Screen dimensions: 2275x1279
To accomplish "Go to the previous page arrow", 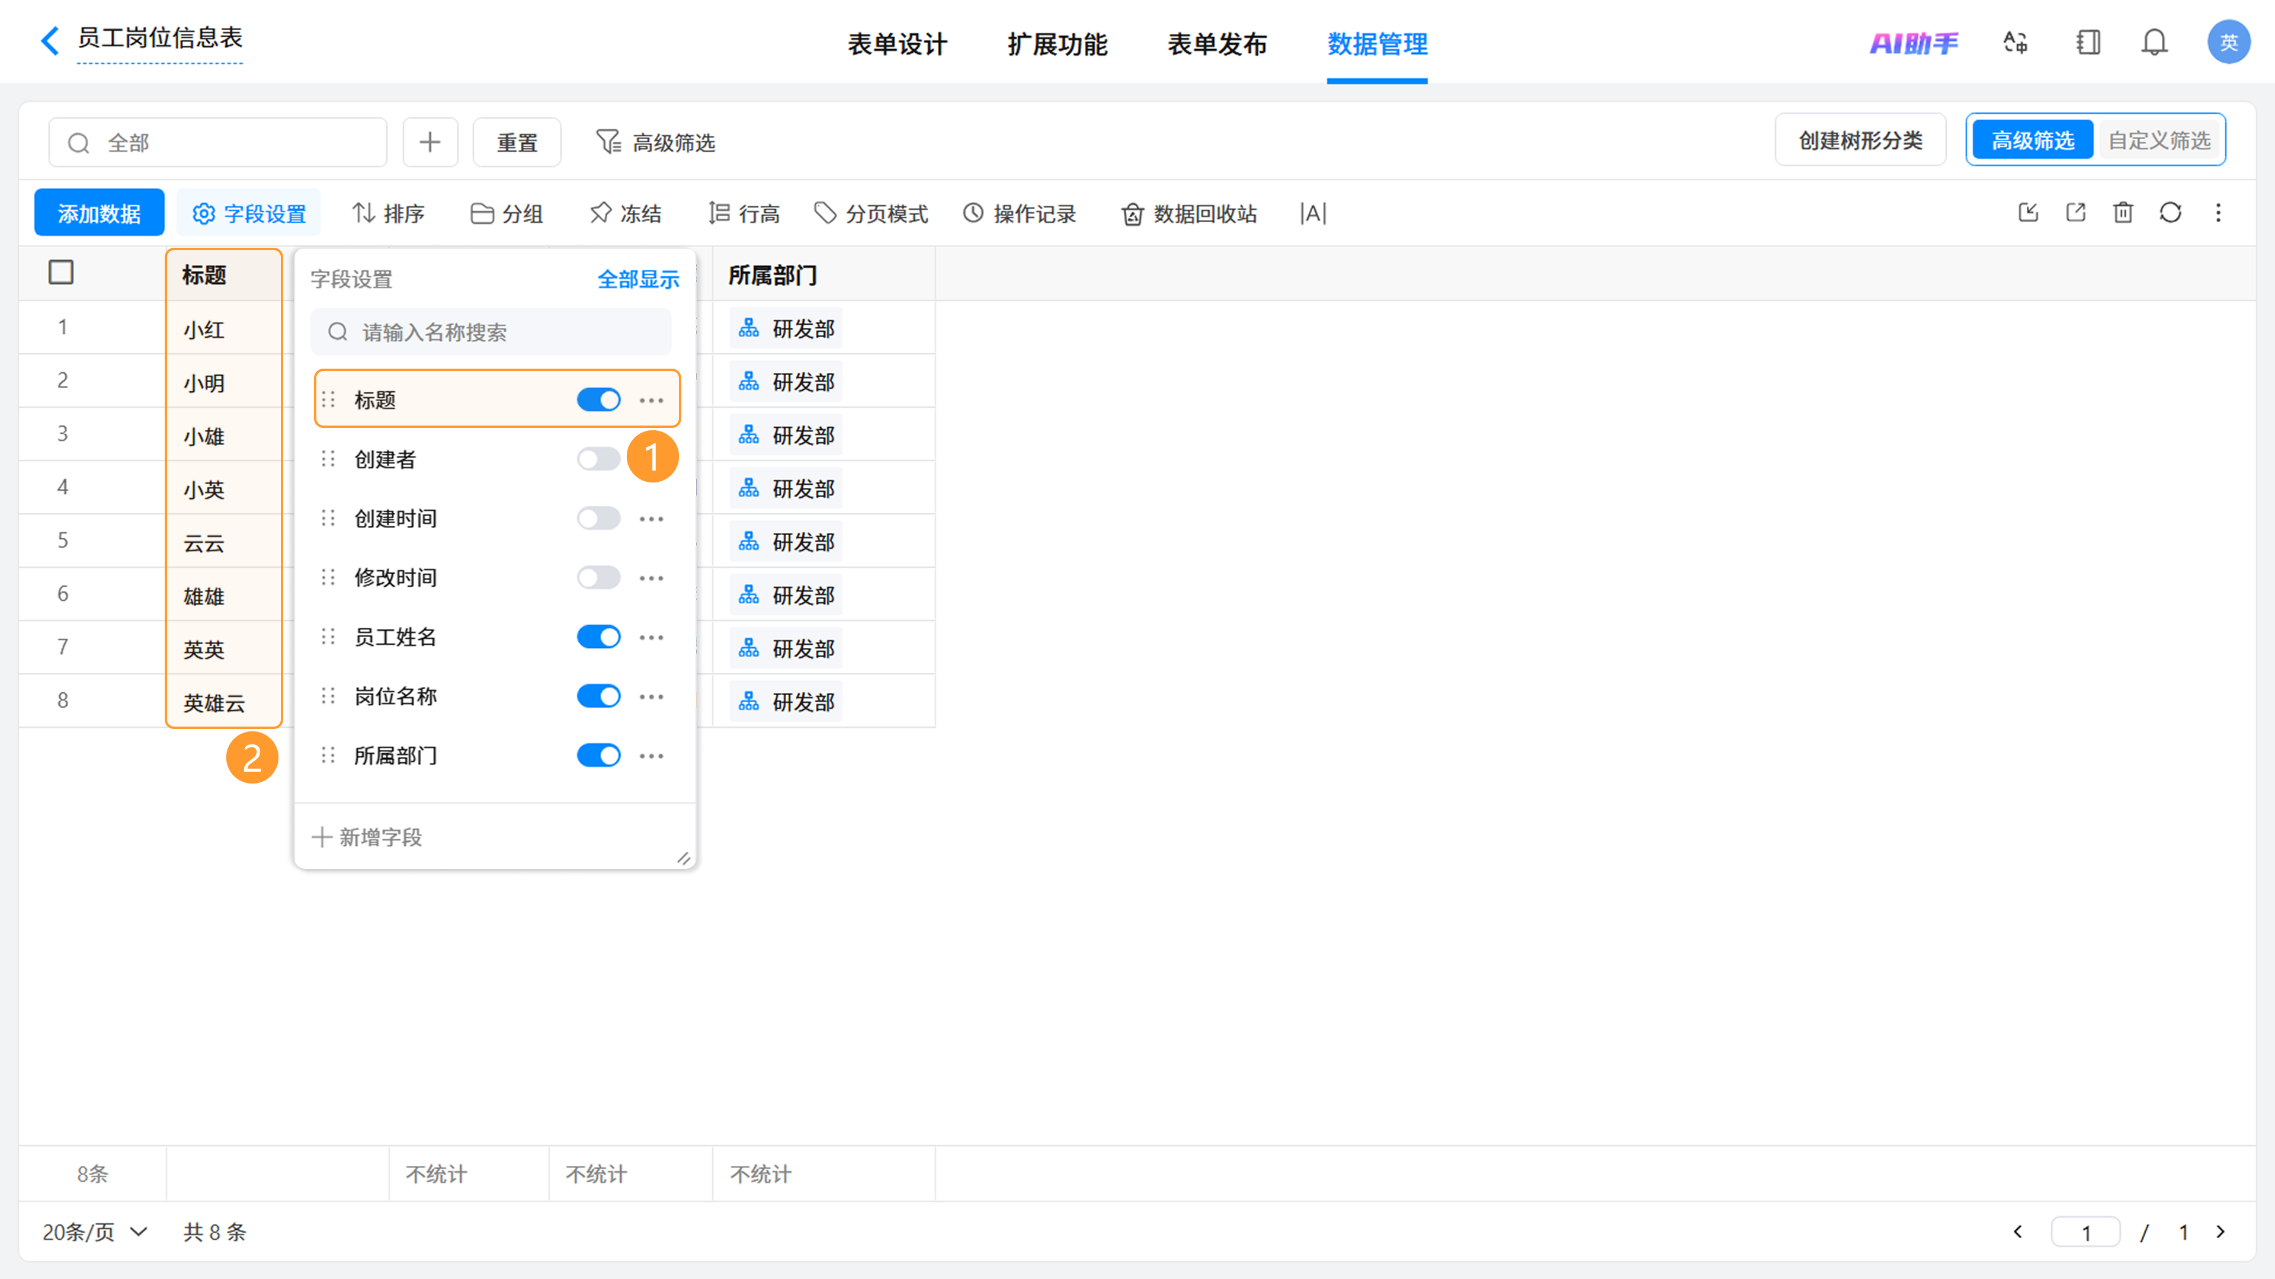I will pyautogui.click(x=2017, y=1232).
